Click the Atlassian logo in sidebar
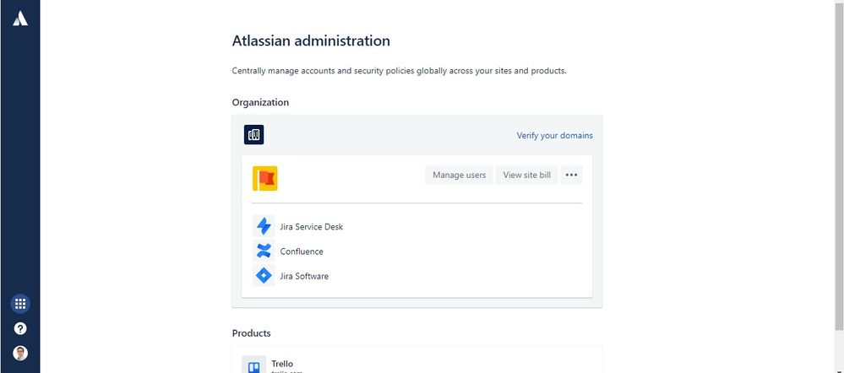This screenshot has height=373, width=844. (x=20, y=19)
